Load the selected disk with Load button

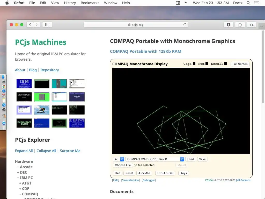(x=190, y=159)
